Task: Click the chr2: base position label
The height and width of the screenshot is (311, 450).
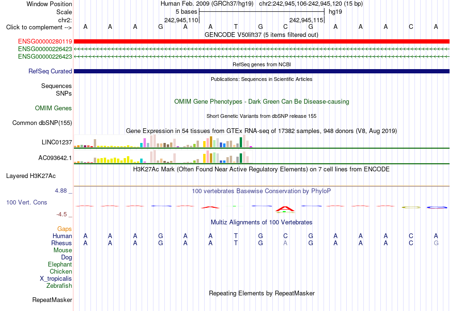Action: coord(65,20)
